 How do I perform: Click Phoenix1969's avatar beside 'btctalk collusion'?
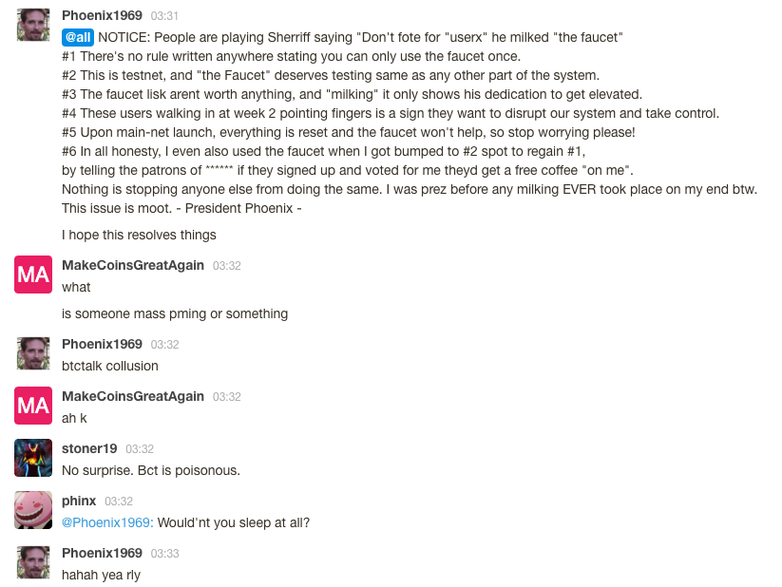tap(33, 353)
